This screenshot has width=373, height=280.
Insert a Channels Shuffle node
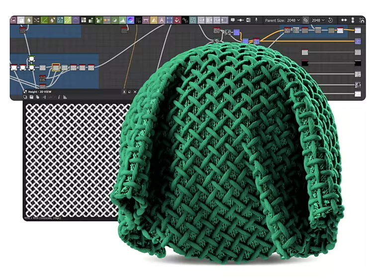pos(36,20)
